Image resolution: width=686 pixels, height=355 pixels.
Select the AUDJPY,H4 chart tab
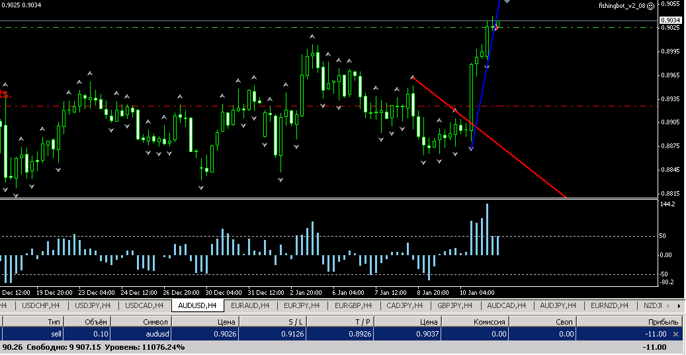tap(558, 305)
